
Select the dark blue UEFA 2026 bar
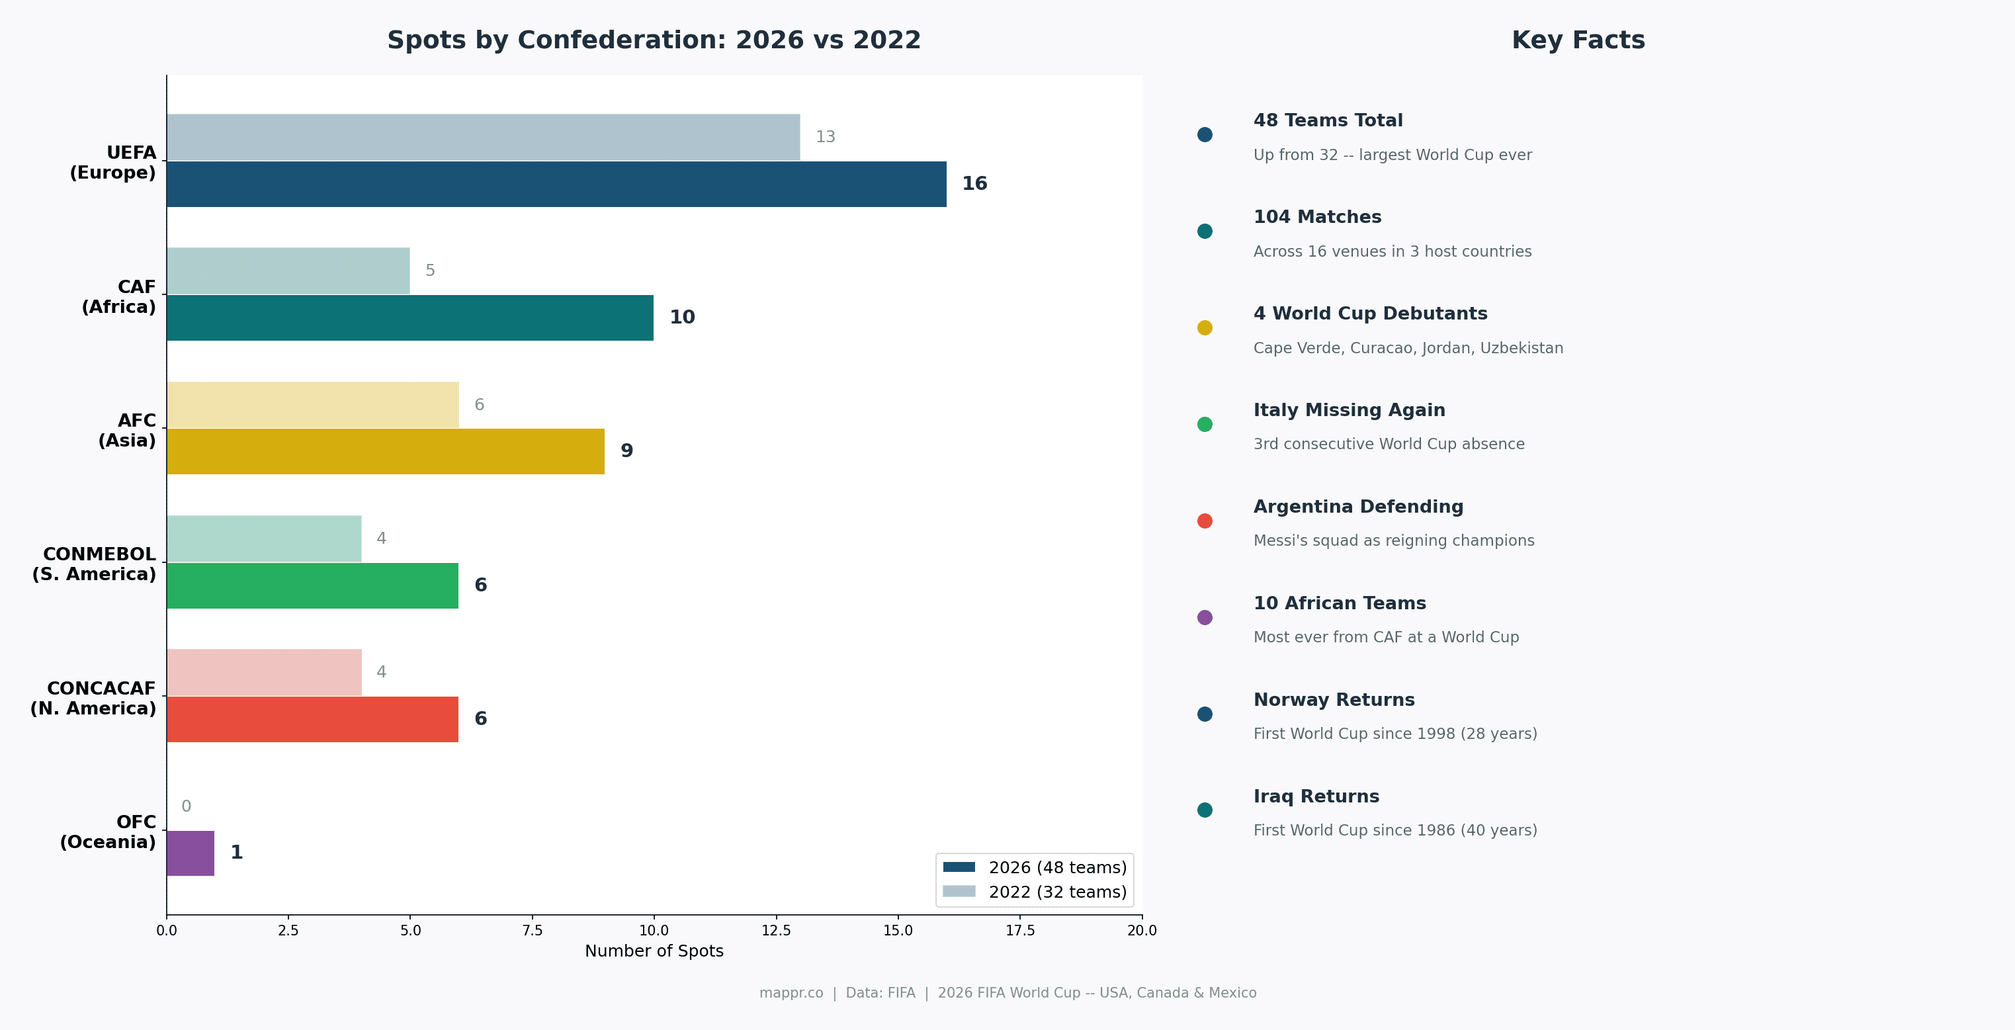[548, 185]
